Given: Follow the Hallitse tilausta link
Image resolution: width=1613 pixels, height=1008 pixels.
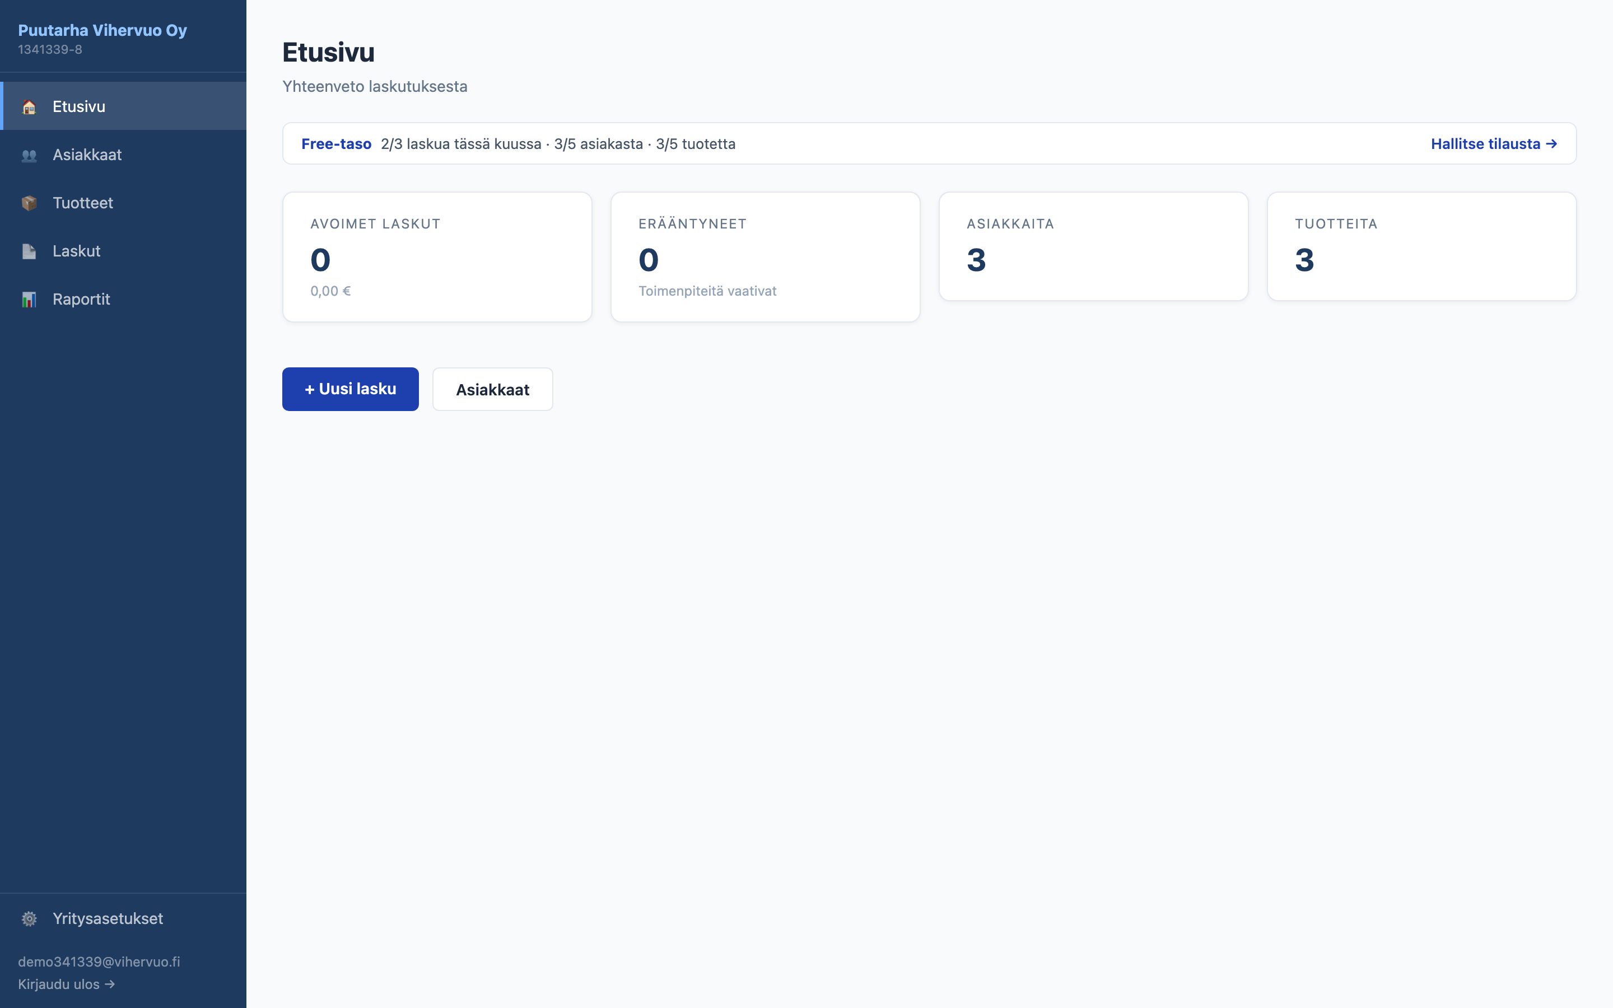Looking at the screenshot, I should [1494, 143].
